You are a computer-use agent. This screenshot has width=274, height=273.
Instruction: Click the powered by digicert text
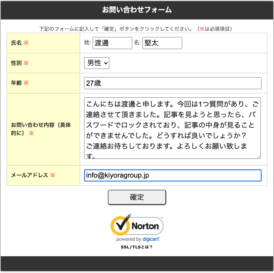pos(138,239)
